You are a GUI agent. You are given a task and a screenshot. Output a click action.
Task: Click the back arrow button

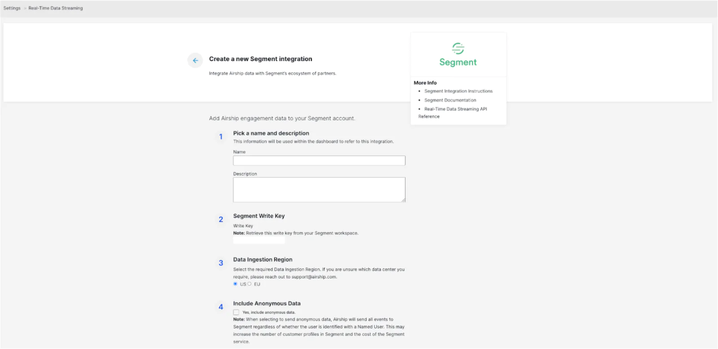195,60
